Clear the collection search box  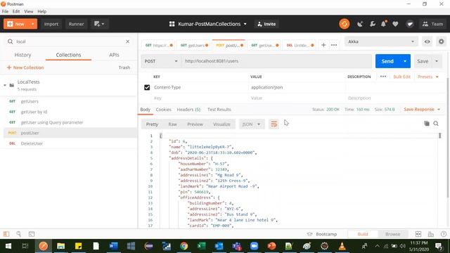pyautogui.click(x=128, y=41)
